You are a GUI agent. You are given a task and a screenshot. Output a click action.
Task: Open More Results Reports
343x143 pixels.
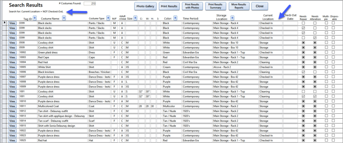(x=239, y=6)
